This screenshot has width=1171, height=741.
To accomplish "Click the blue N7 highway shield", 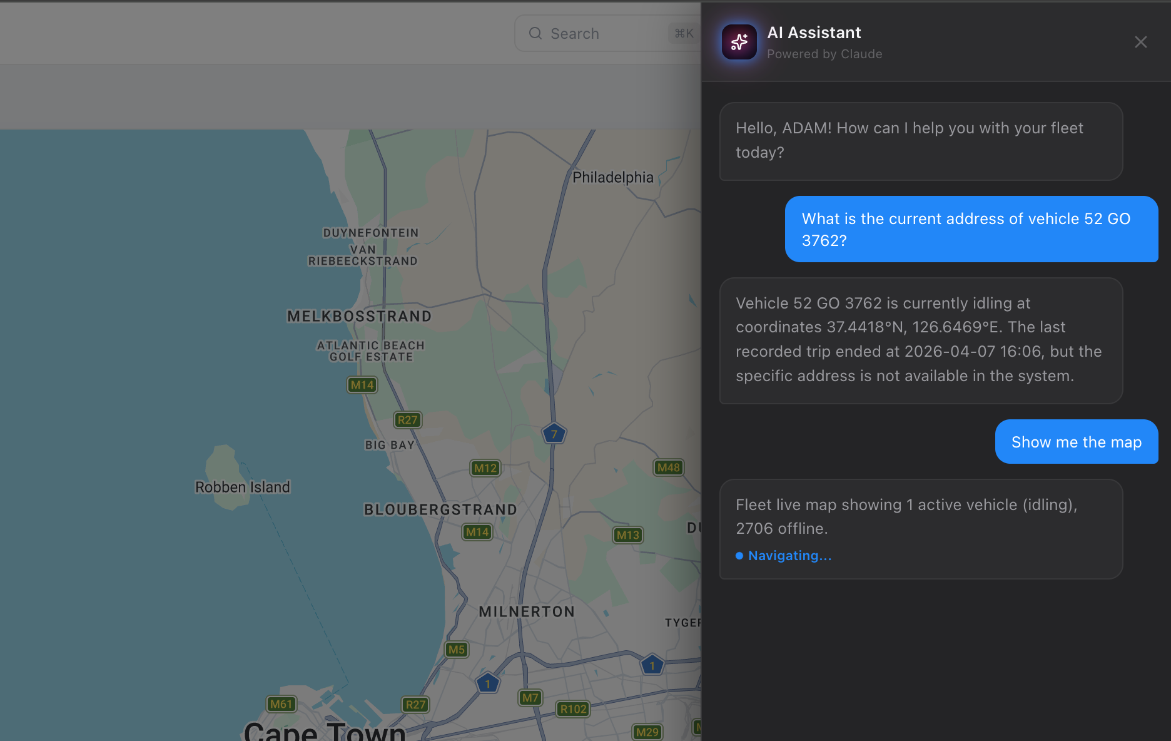I will pyautogui.click(x=554, y=433).
